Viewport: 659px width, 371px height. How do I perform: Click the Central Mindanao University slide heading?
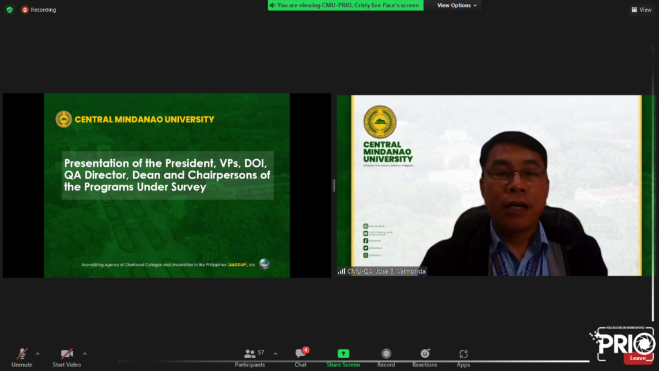tap(144, 119)
